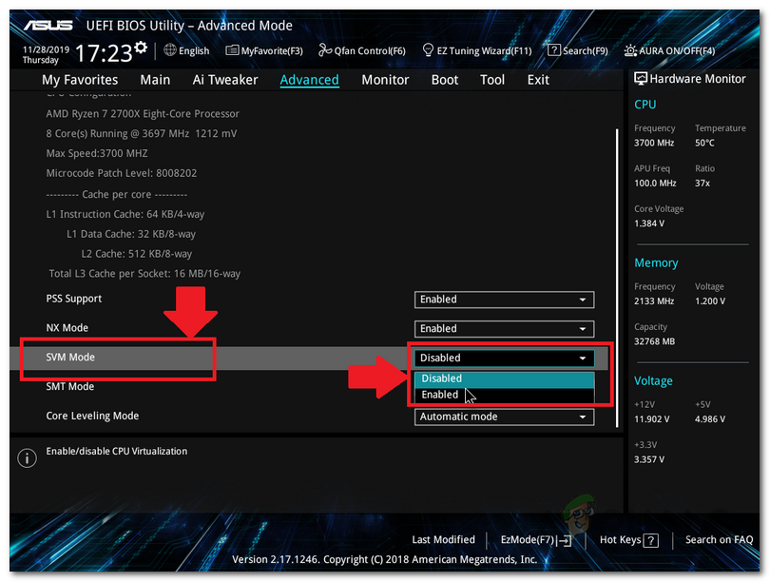Select the Advanced tab
The height and width of the screenshot is (582, 770).
click(x=309, y=80)
